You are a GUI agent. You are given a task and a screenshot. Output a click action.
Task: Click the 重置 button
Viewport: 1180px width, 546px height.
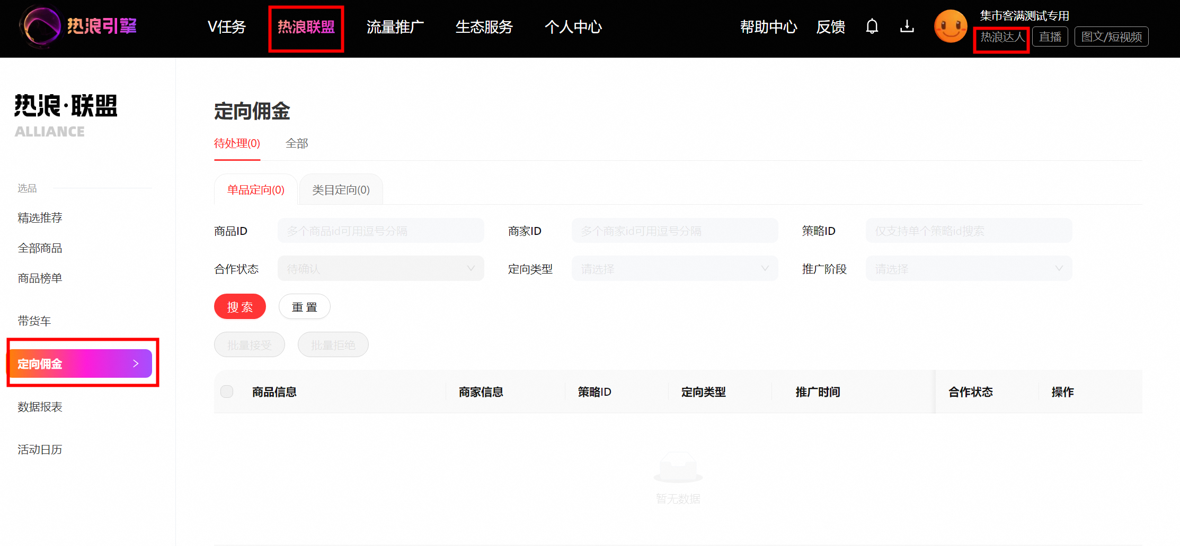click(x=305, y=307)
